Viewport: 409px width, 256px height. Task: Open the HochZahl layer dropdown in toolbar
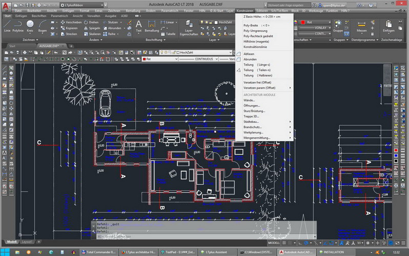[x=196, y=52]
